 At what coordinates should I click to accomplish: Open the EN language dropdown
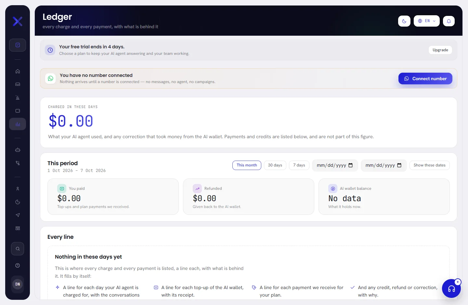pyautogui.click(x=427, y=21)
